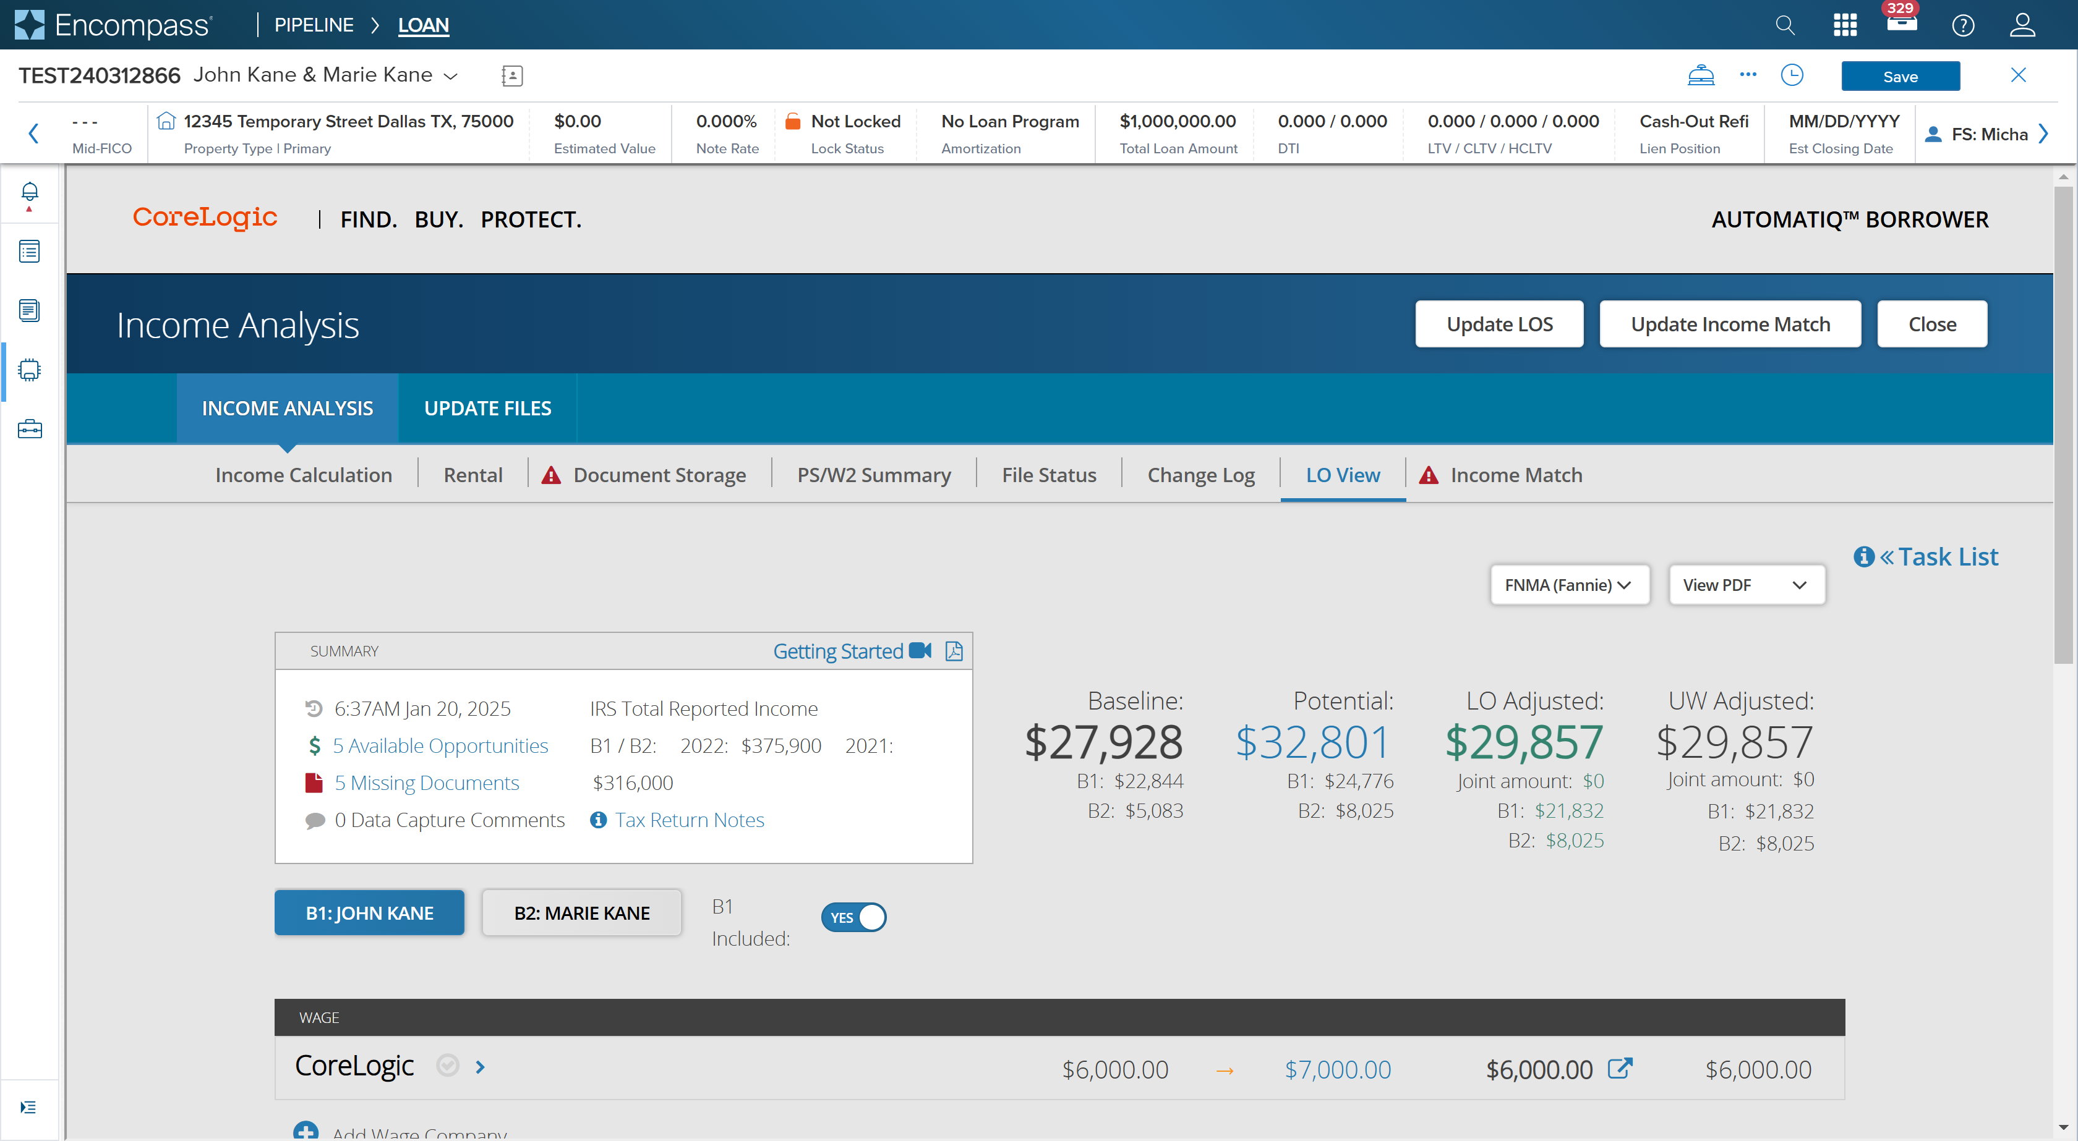Open external link icon beside $6,000.00

tap(1620, 1069)
